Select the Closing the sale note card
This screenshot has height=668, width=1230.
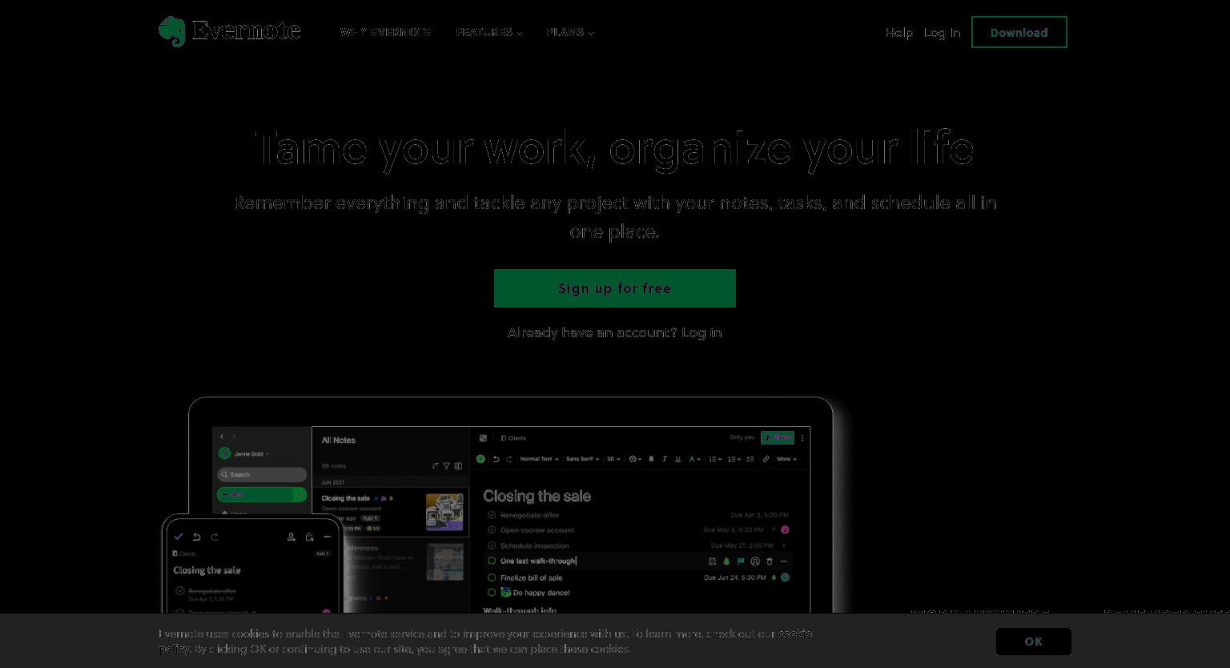click(x=390, y=512)
